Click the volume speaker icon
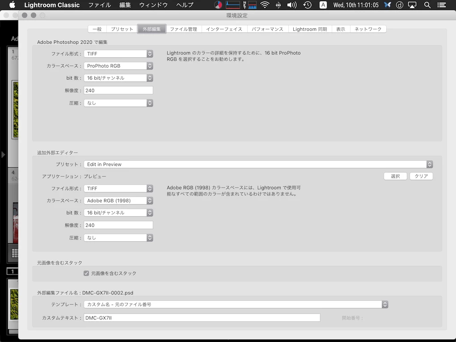 tap(291, 5)
